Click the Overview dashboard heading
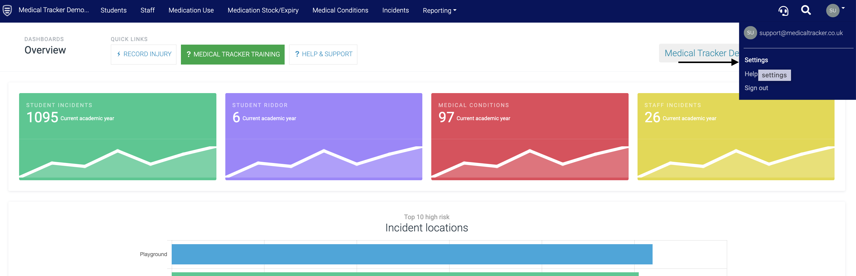Image resolution: width=856 pixels, height=276 pixels. point(45,50)
